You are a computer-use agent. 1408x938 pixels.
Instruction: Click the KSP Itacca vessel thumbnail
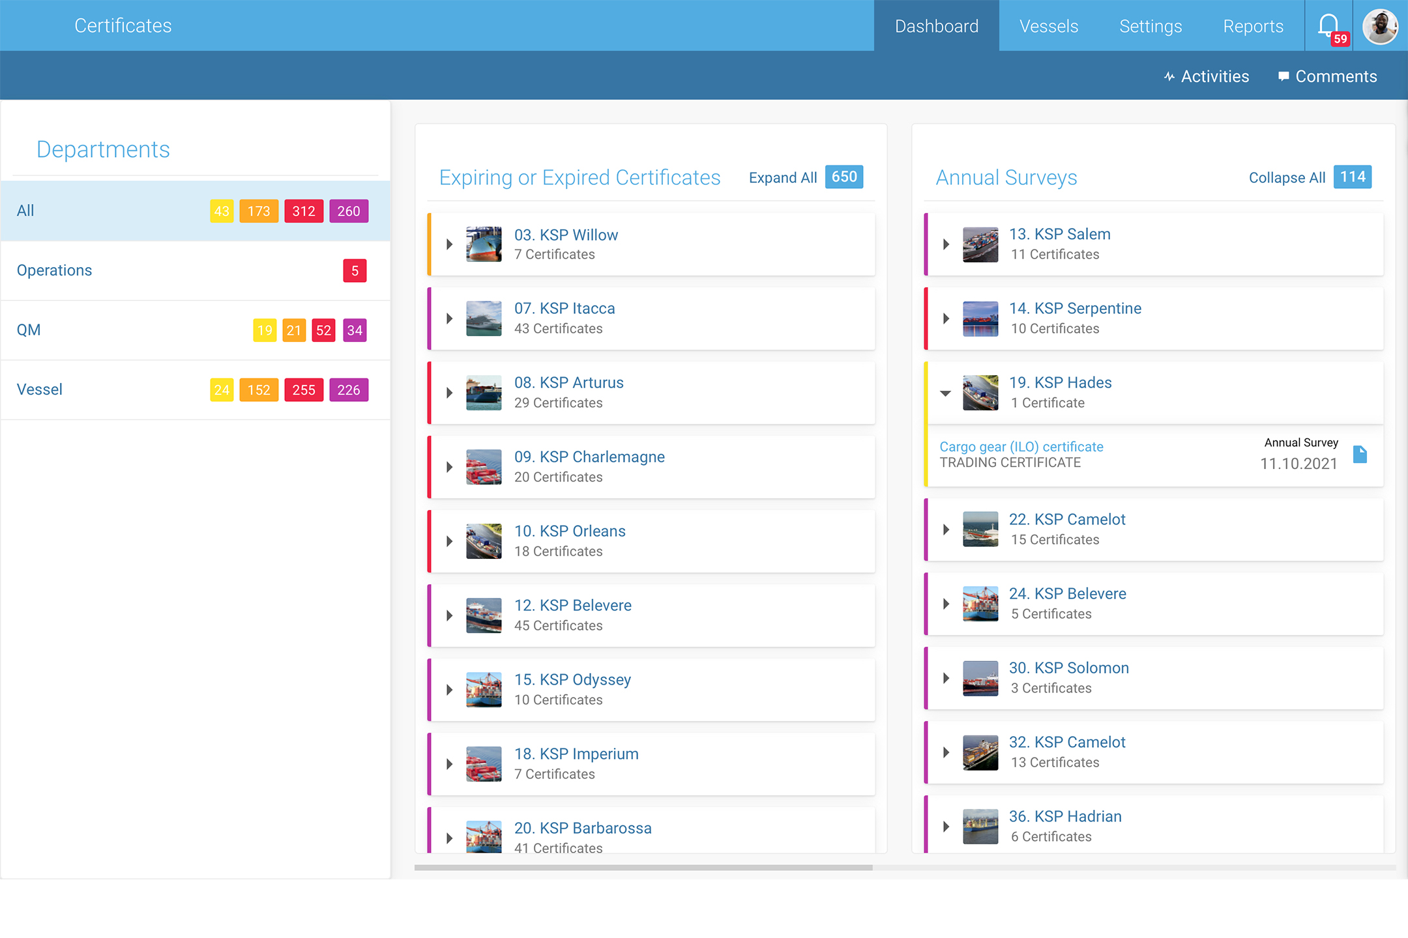[x=484, y=319]
